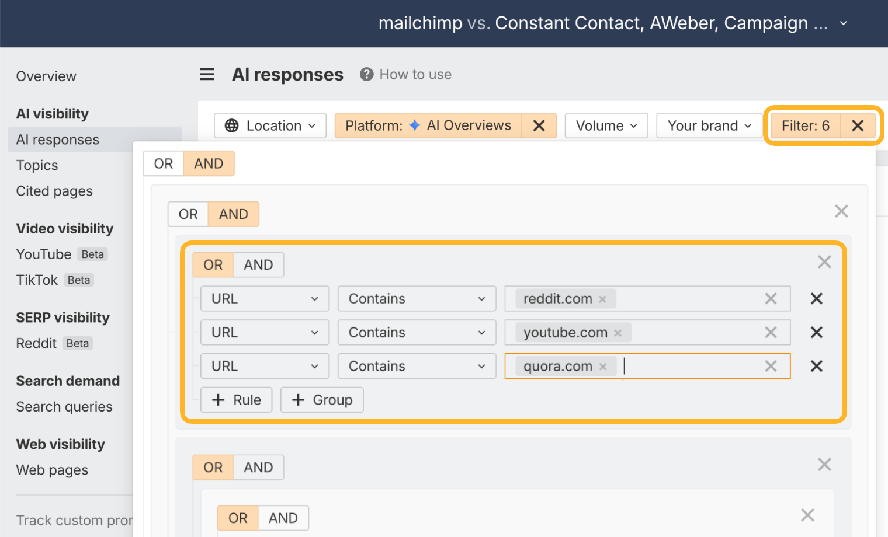Screen dimensions: 888x537
Task: Open Contains operator dropdown in reddit.com row
Action: tap(417, 299)
